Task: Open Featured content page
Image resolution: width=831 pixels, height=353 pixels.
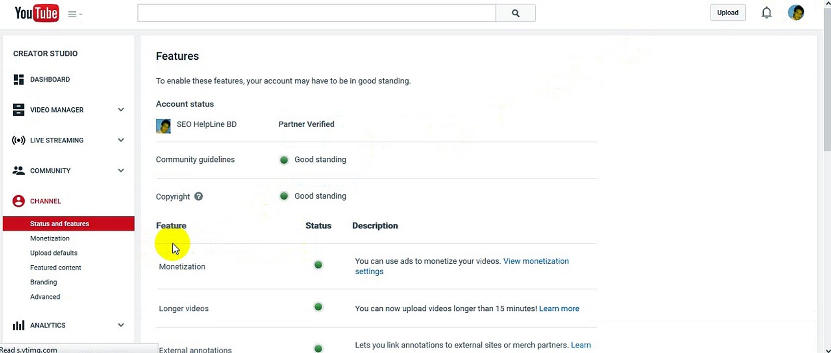Action: click(x=56, y=268)
